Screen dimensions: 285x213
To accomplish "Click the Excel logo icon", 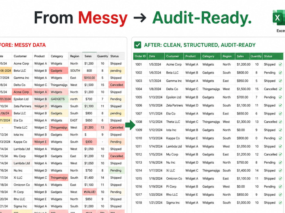I will 279,18.
